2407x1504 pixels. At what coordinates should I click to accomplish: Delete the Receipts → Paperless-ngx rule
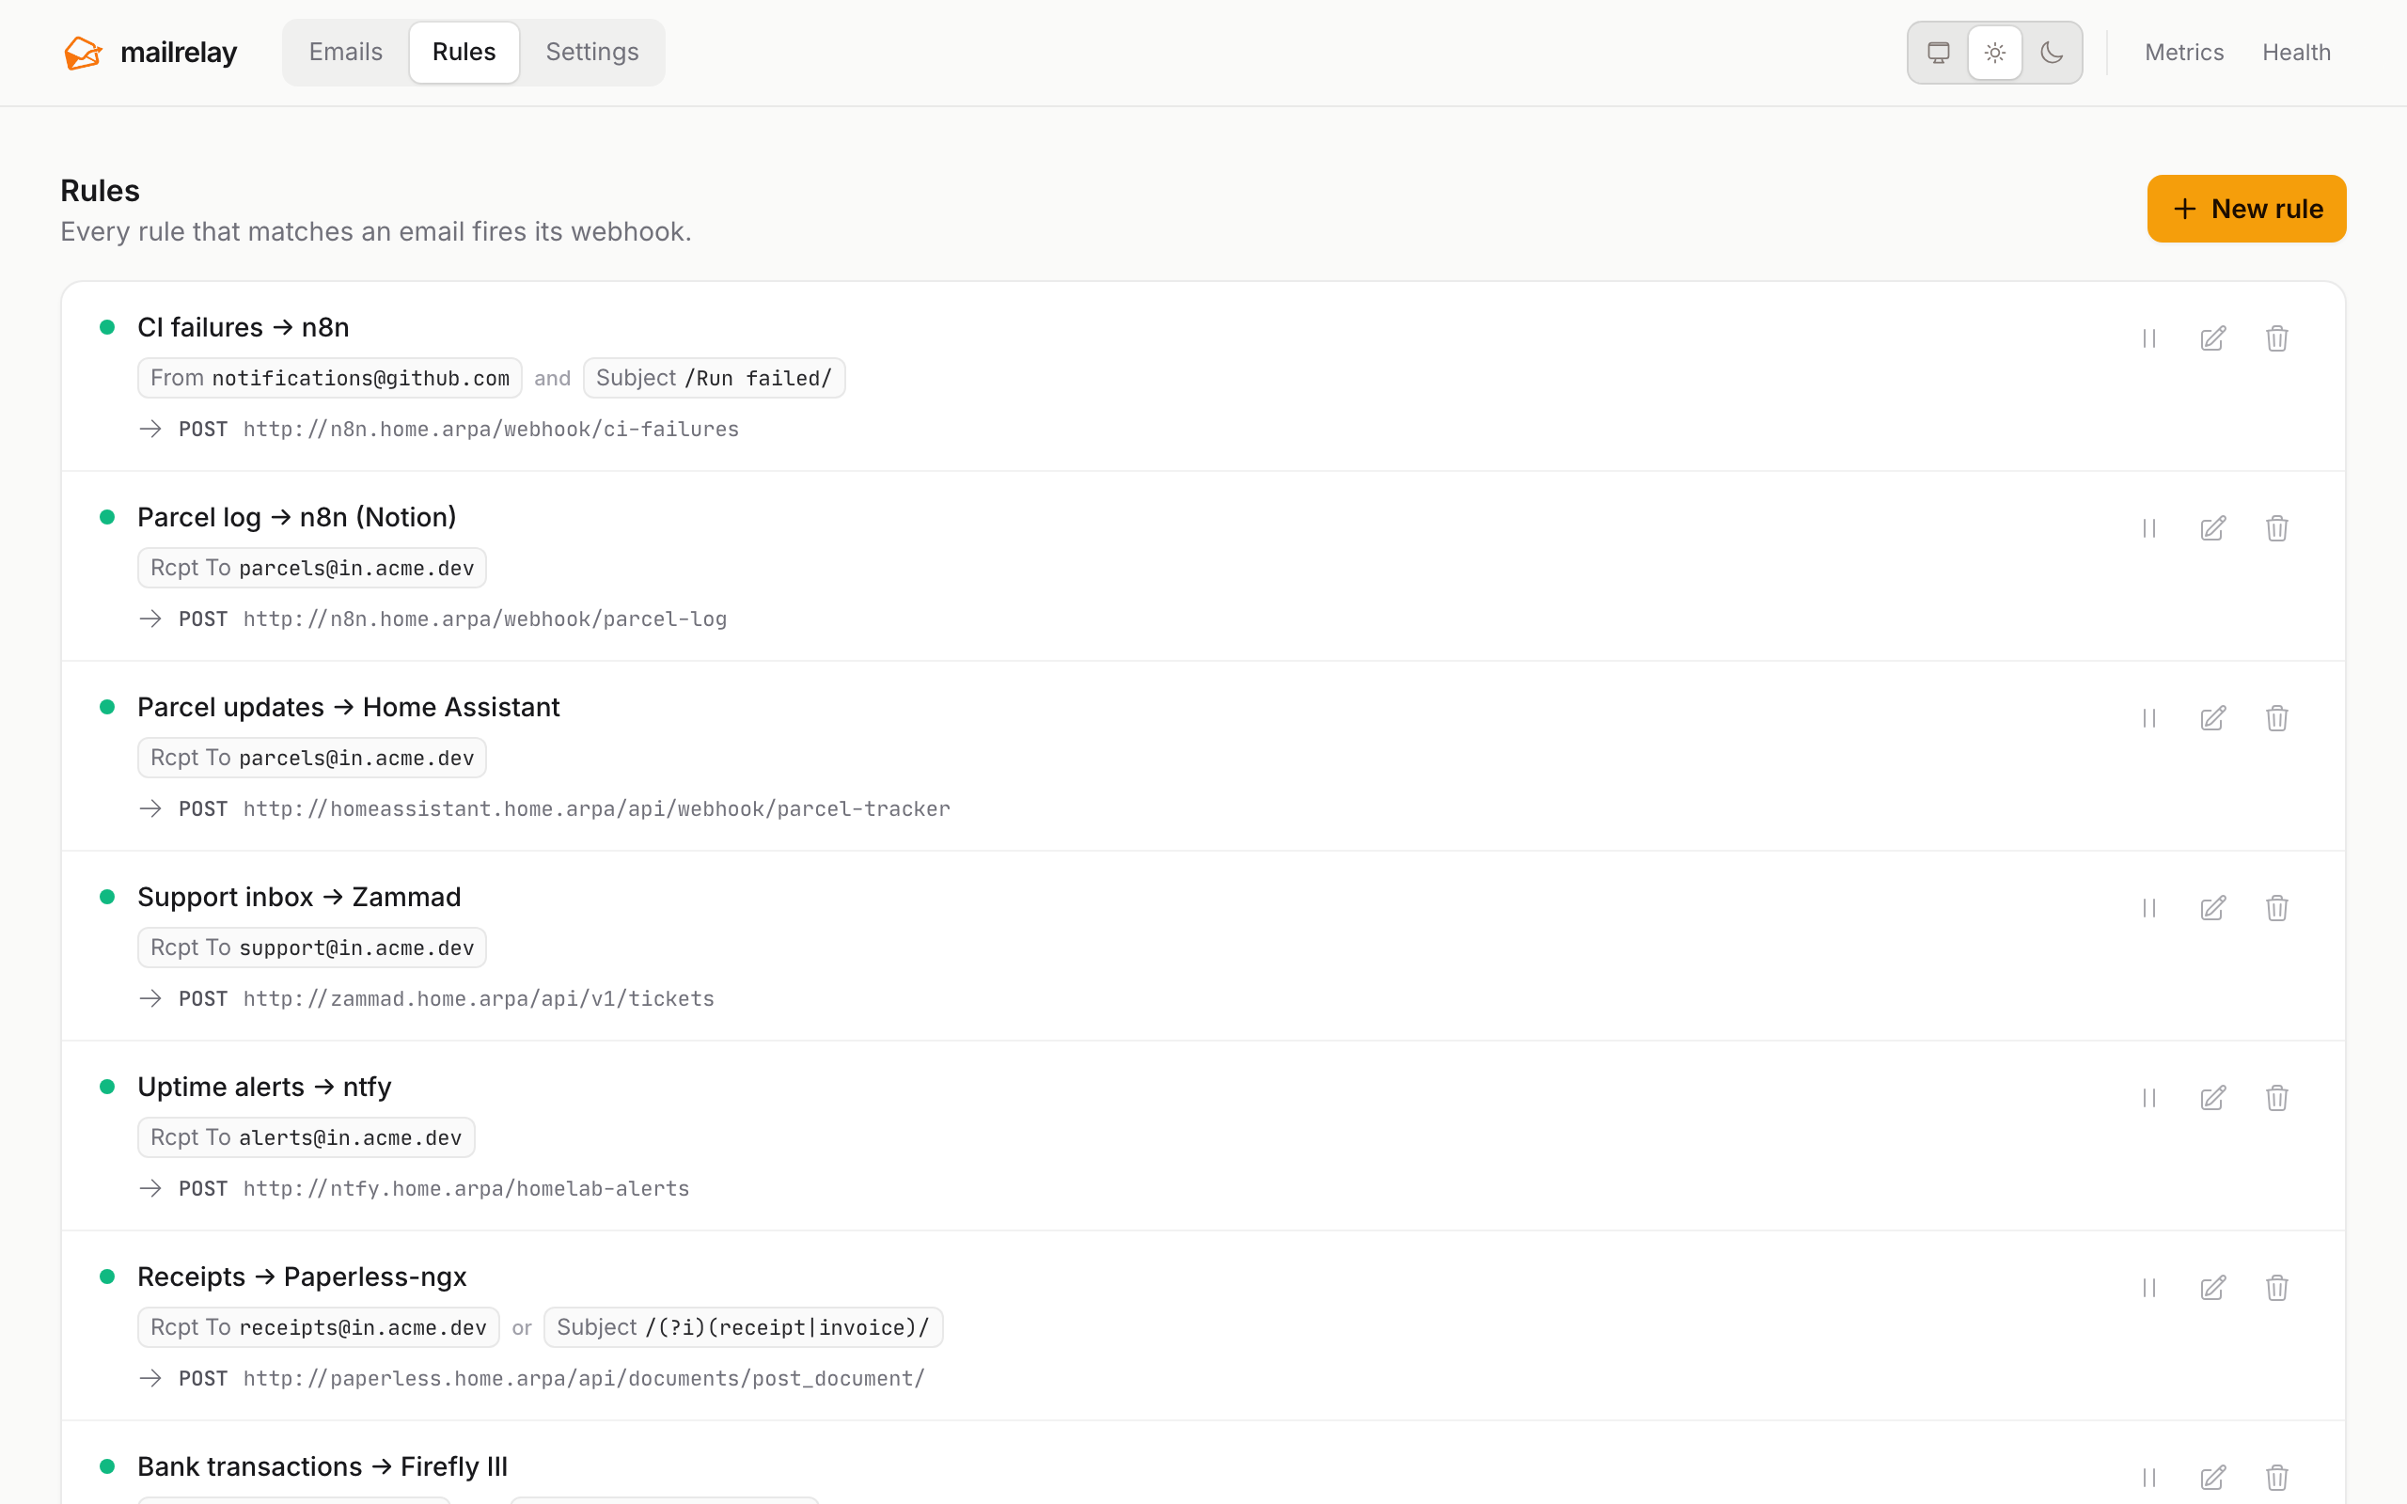point(2276,1288)
